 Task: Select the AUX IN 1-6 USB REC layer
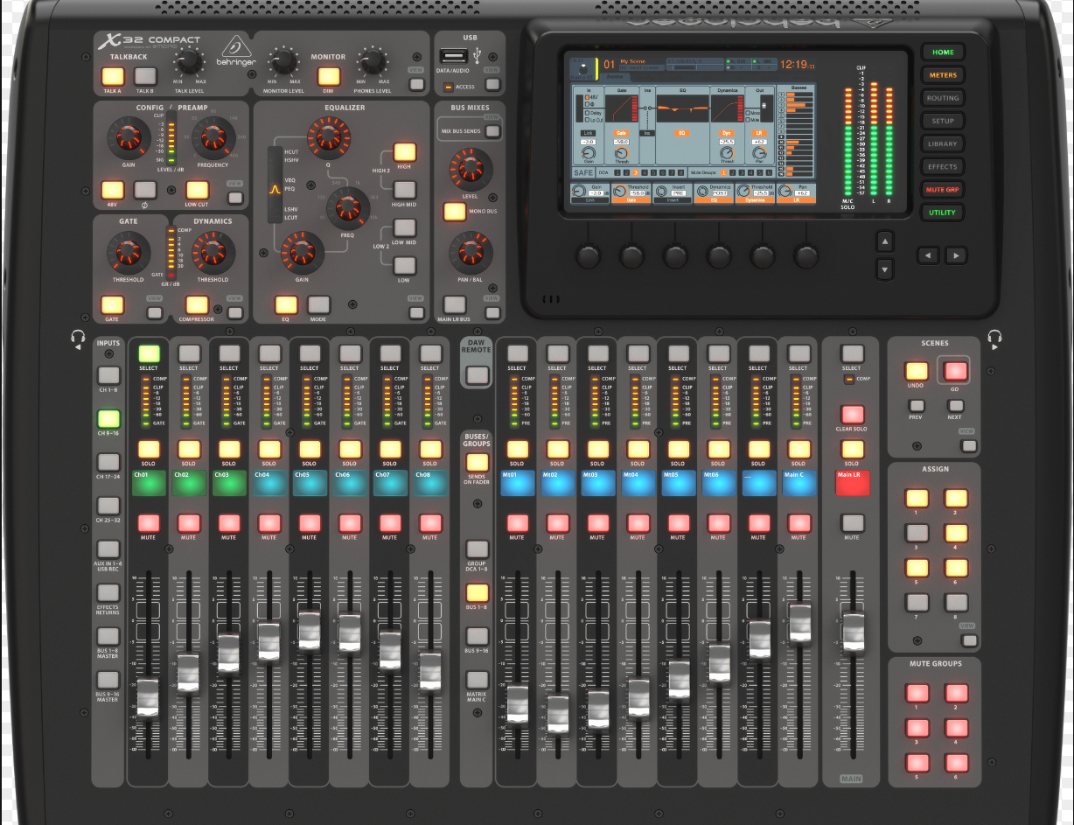pyautogui.click(x=108, y=549)
